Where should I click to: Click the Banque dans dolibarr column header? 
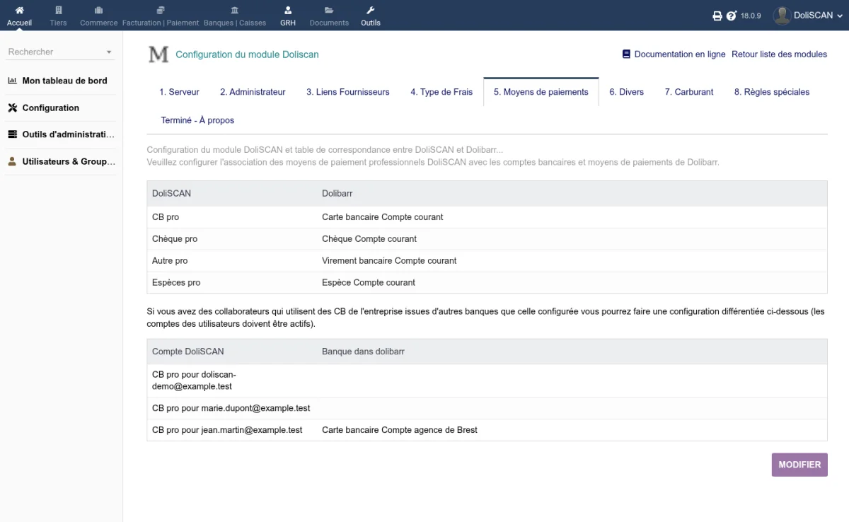363,351
